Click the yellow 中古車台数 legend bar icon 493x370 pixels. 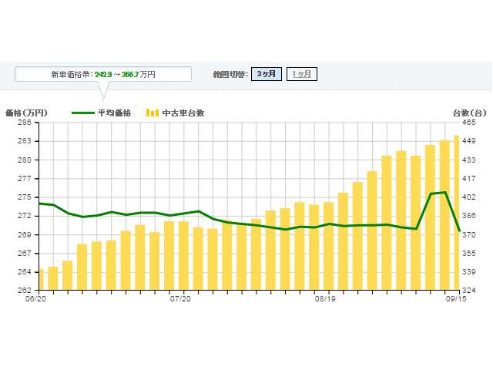(x=152, y=113)
